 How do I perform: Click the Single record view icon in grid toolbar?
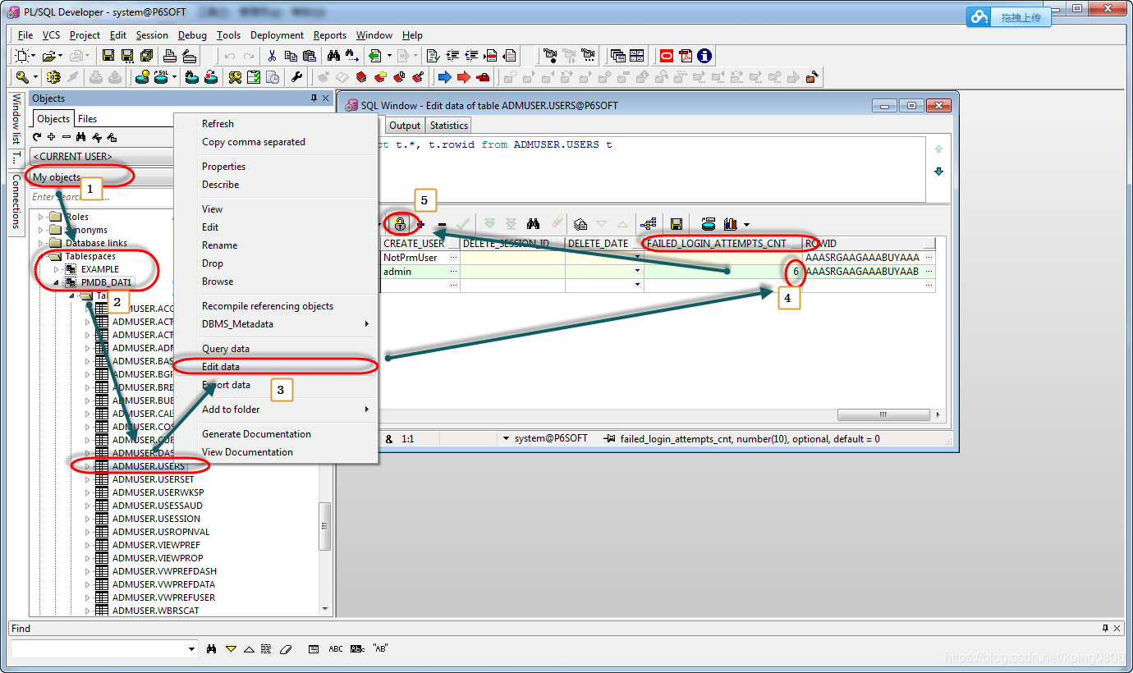point(649,223)
